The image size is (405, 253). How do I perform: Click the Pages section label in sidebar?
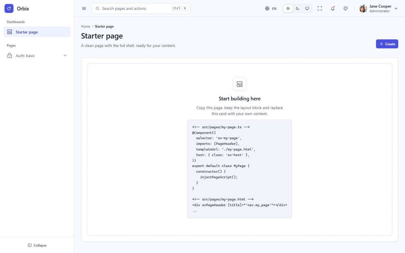[11, 46]
